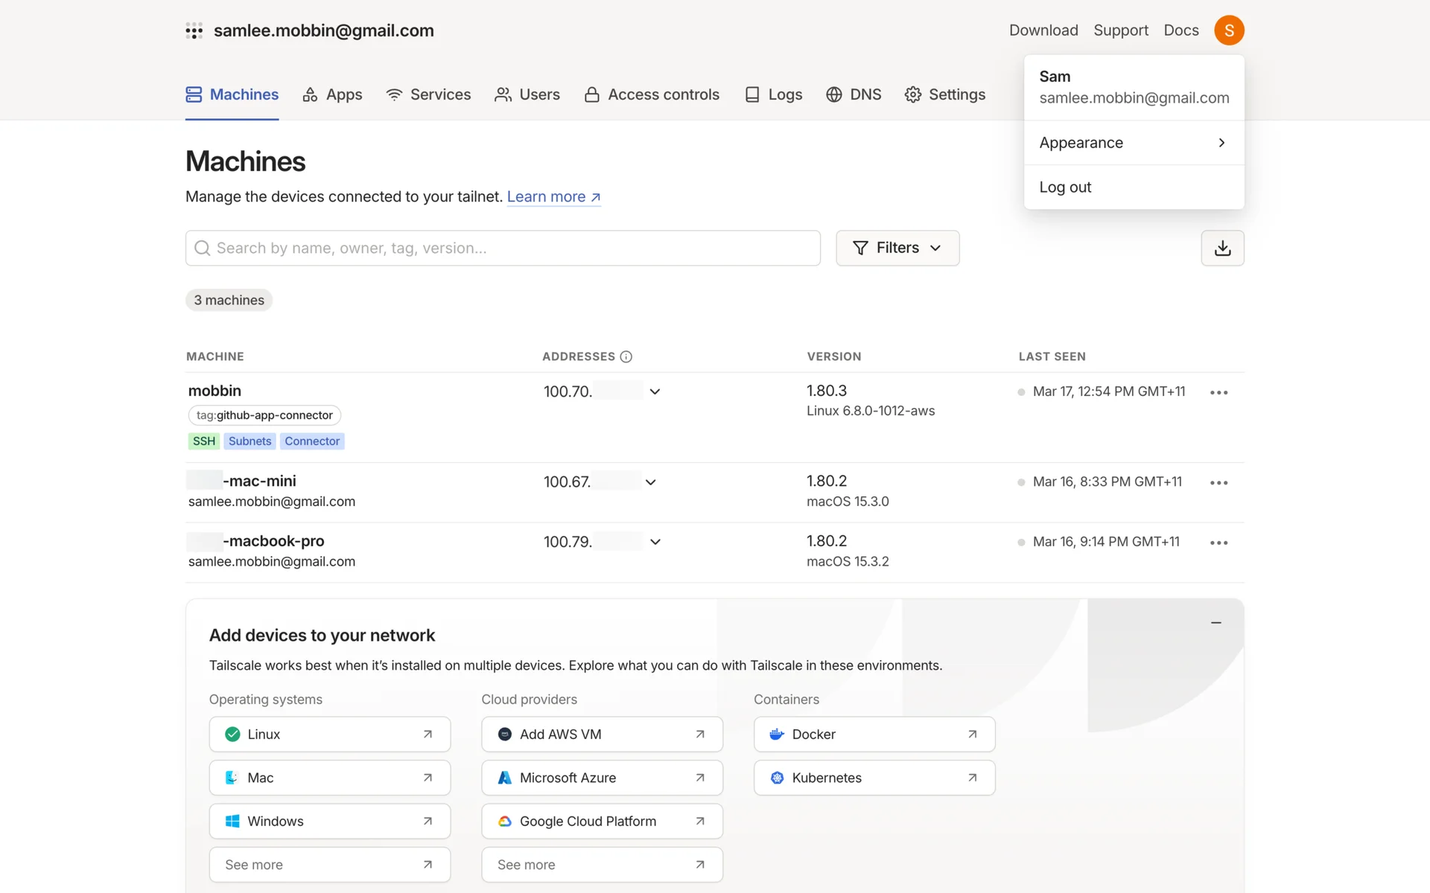Viewport: 1430px width, 893px height.
Task: Open the app grid icon beside the account email
Action: pyautogui.click(x=194, y=31)
